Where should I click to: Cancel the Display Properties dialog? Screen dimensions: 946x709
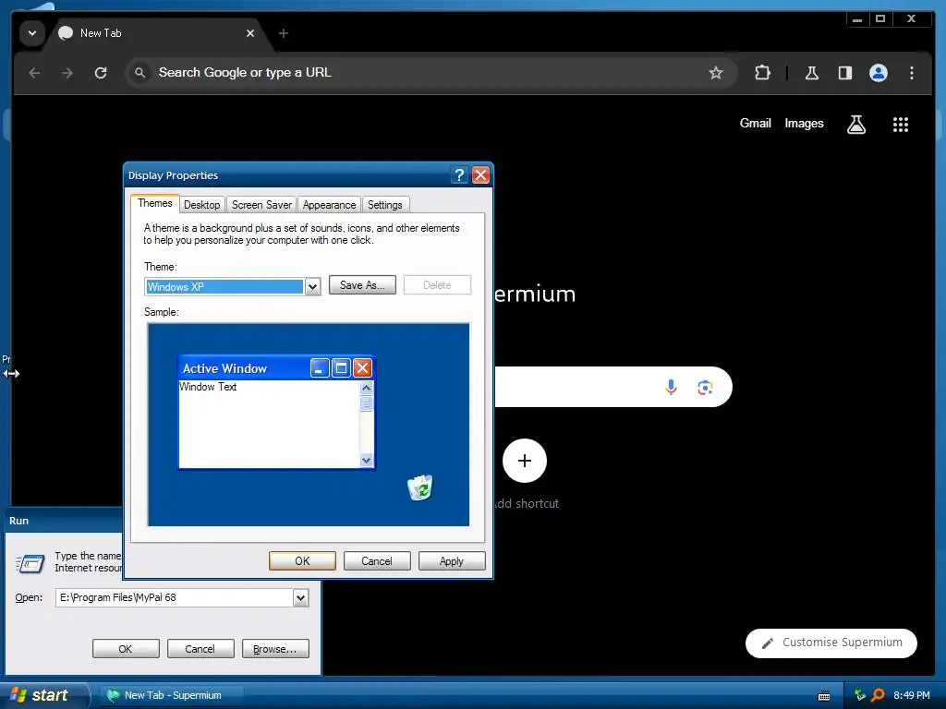pos(377,561)
